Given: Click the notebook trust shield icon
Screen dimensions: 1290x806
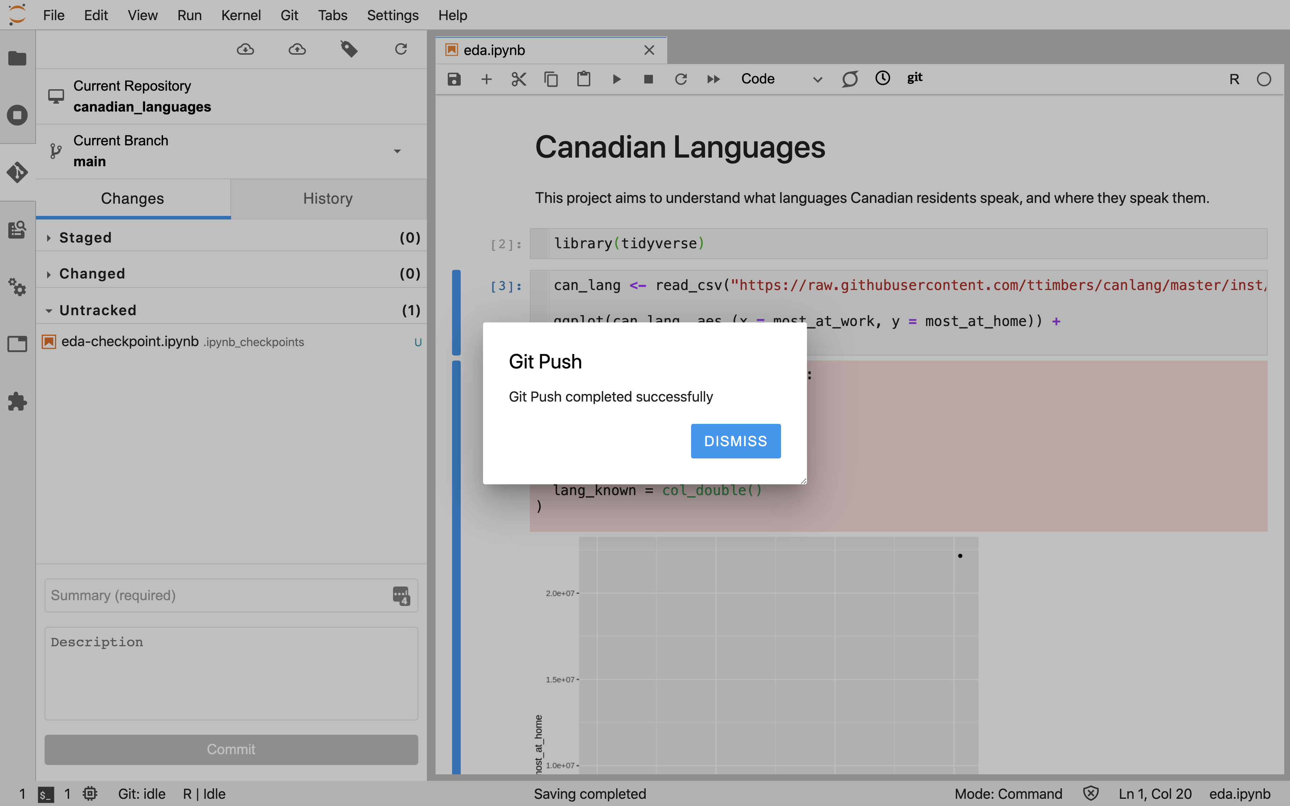Looking at the screenshot, I should 1091,794.
